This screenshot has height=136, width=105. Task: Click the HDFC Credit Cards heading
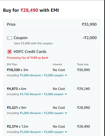pyautogui.click(x=30, y=52)
